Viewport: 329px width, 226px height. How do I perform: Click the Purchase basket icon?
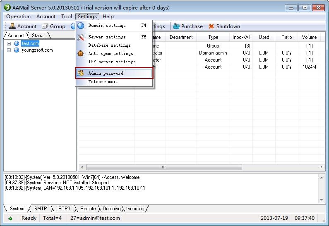point(176,26)
